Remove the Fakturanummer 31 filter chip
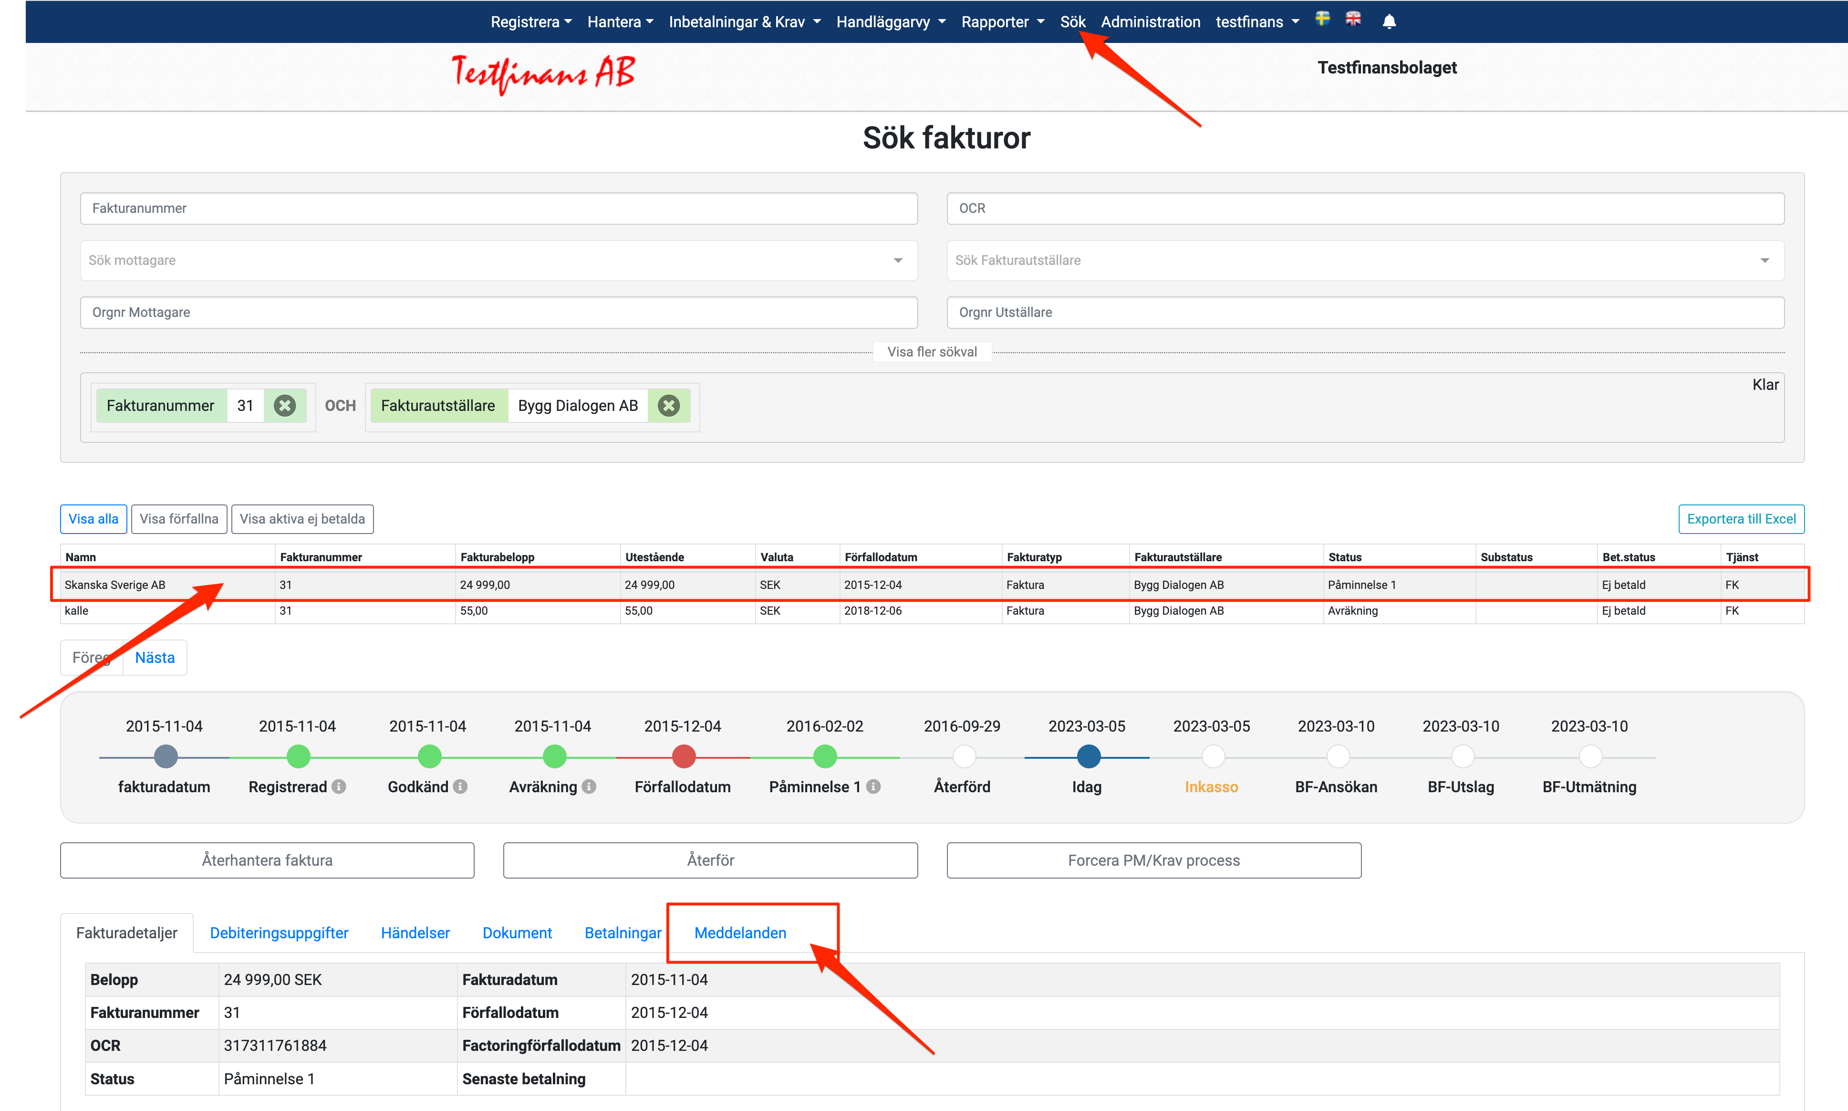The height and width of the screenshot is (1111, 1848). (284, 406)
